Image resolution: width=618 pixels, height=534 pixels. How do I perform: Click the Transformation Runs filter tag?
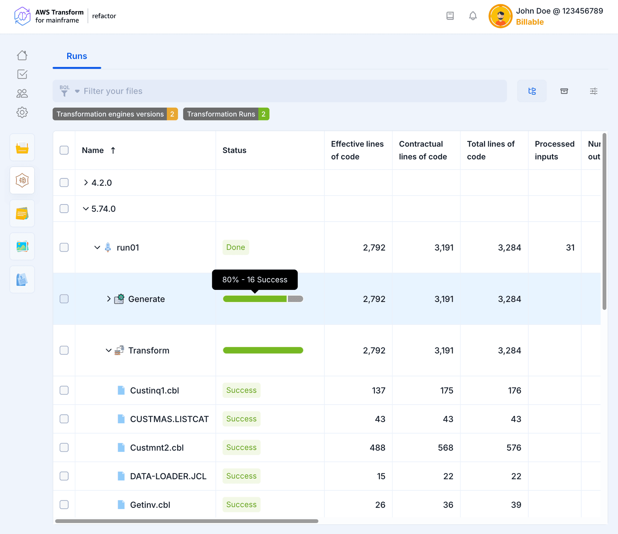(226, 114)
